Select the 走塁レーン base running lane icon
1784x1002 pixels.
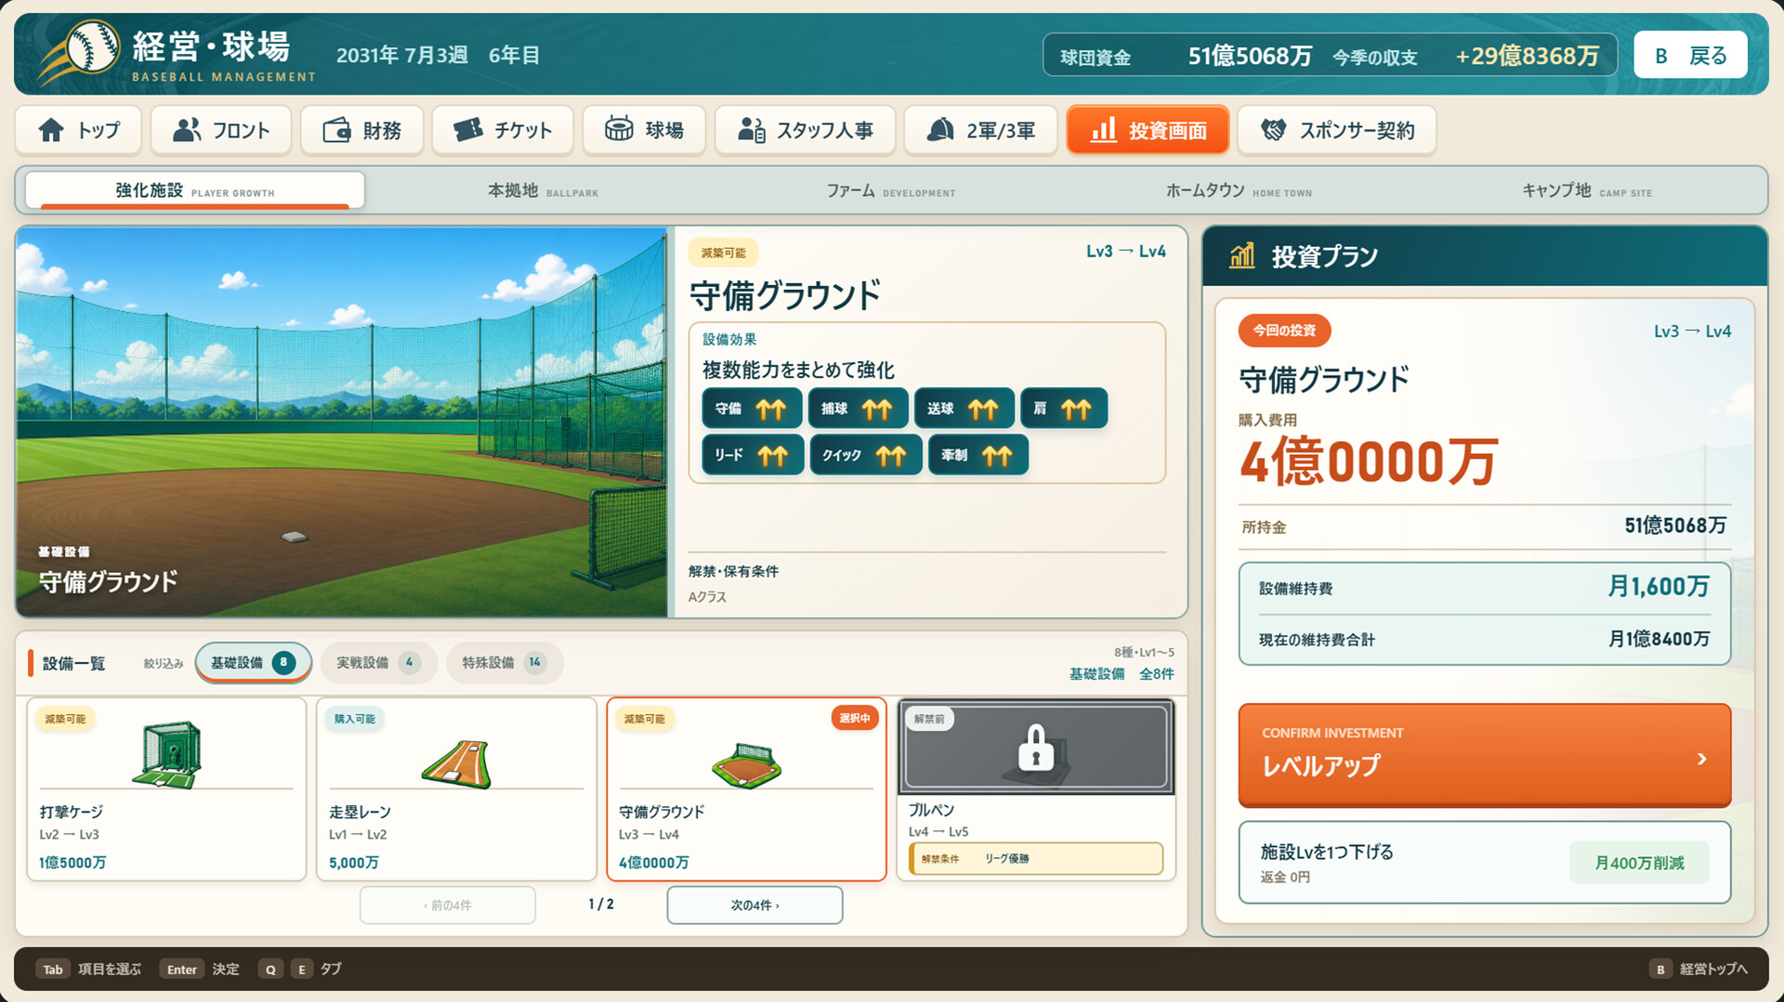456,763
